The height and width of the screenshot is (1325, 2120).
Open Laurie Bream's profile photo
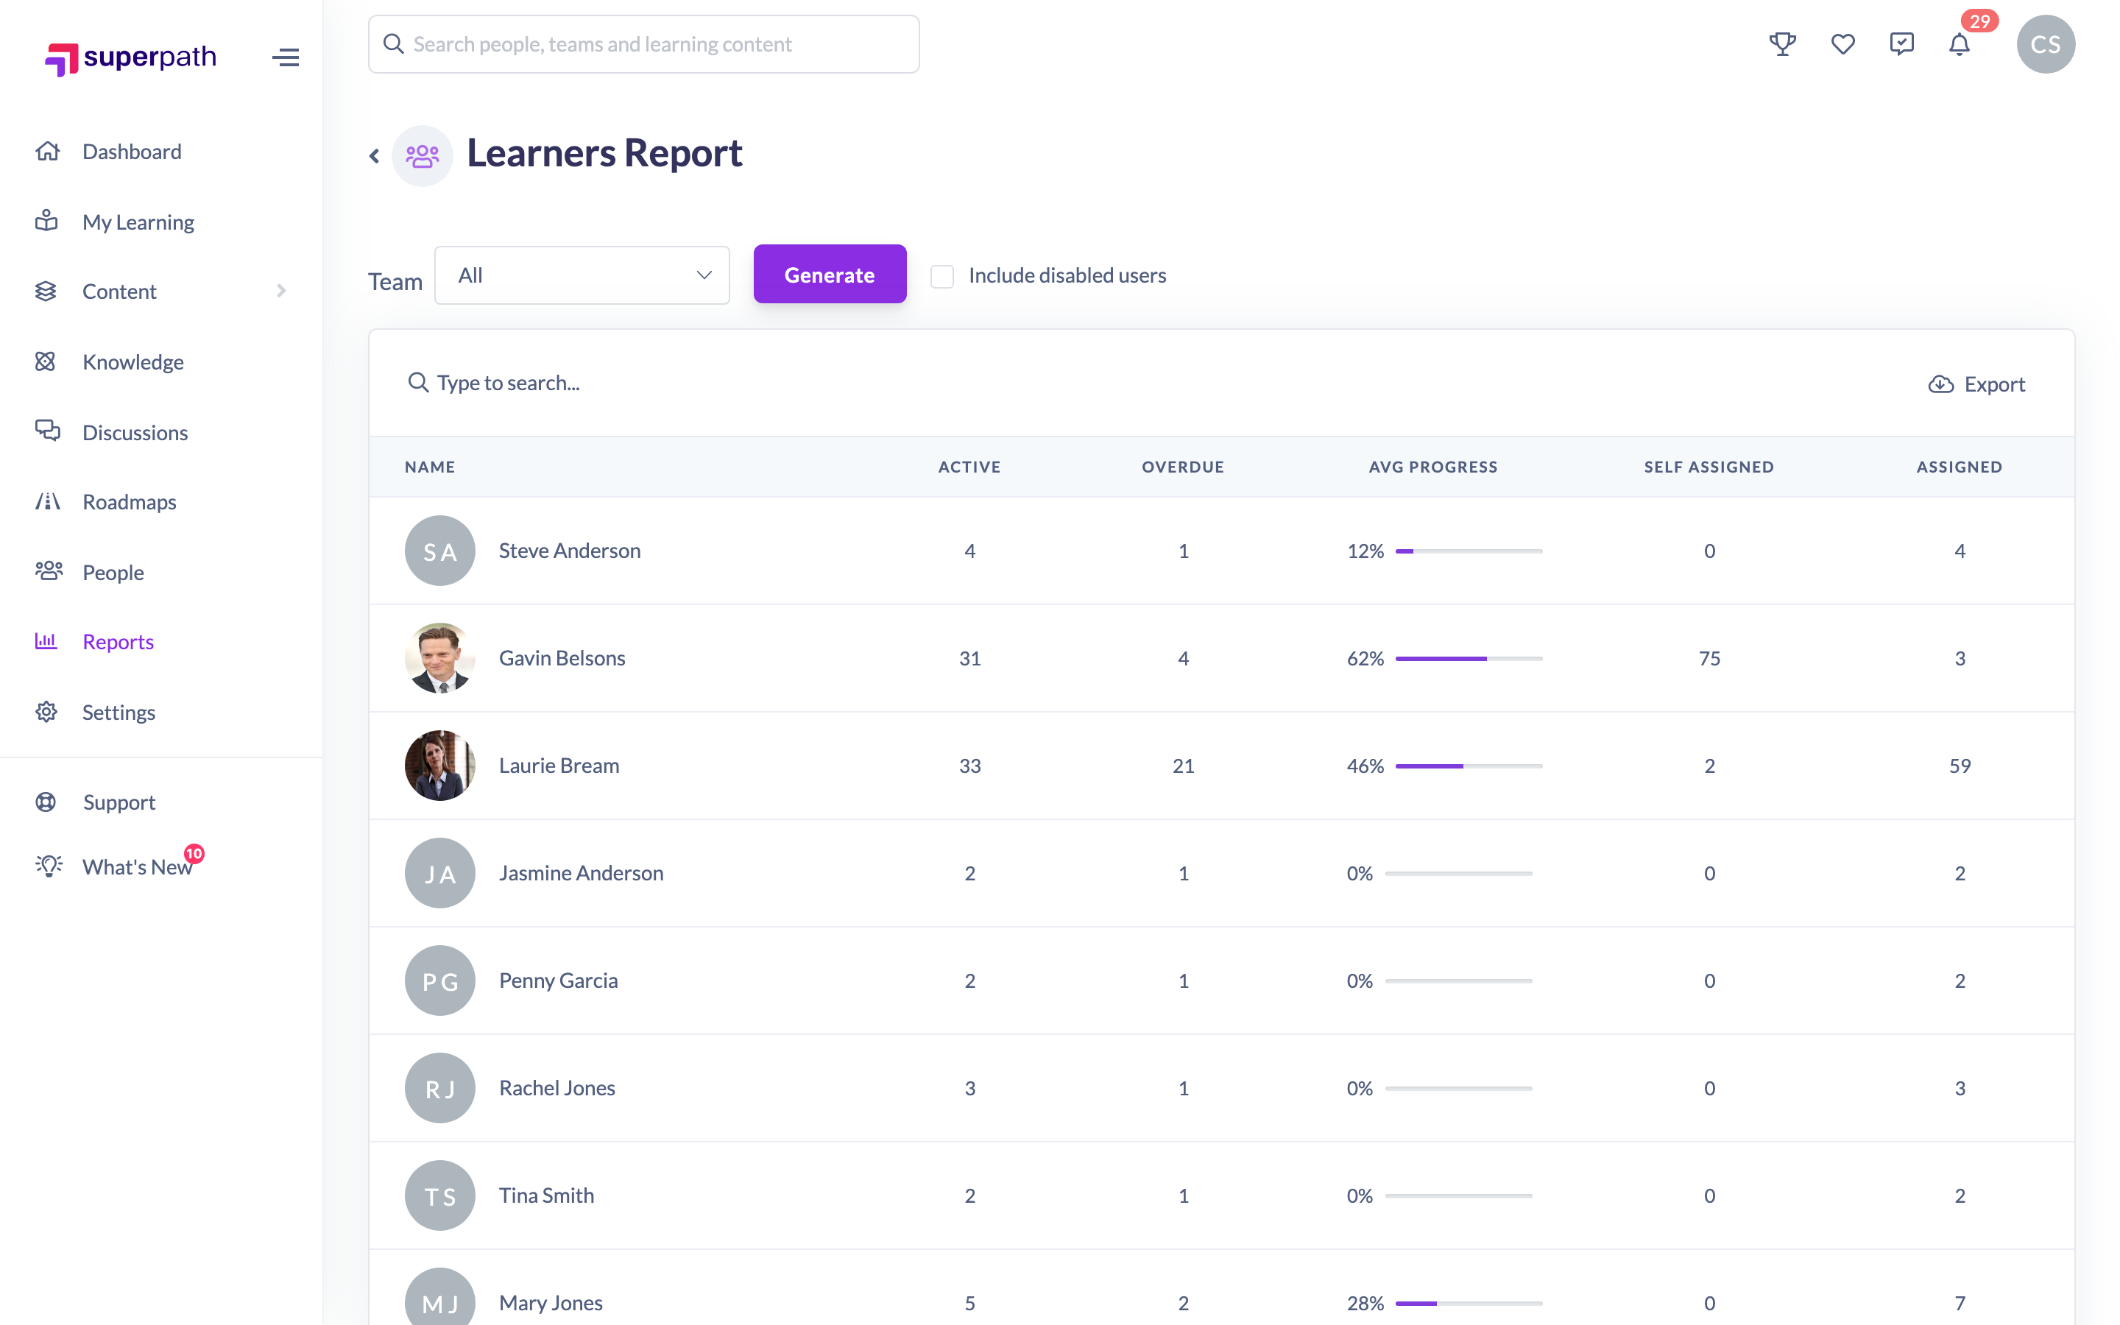point(439,765)
